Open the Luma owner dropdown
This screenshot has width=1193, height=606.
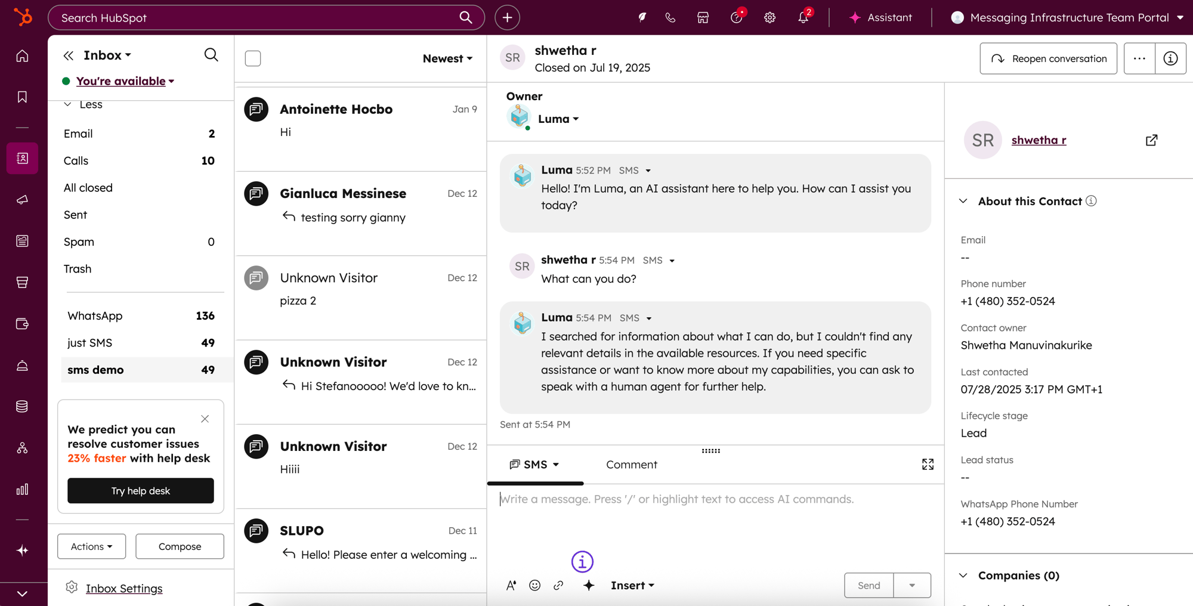(558, 119)
